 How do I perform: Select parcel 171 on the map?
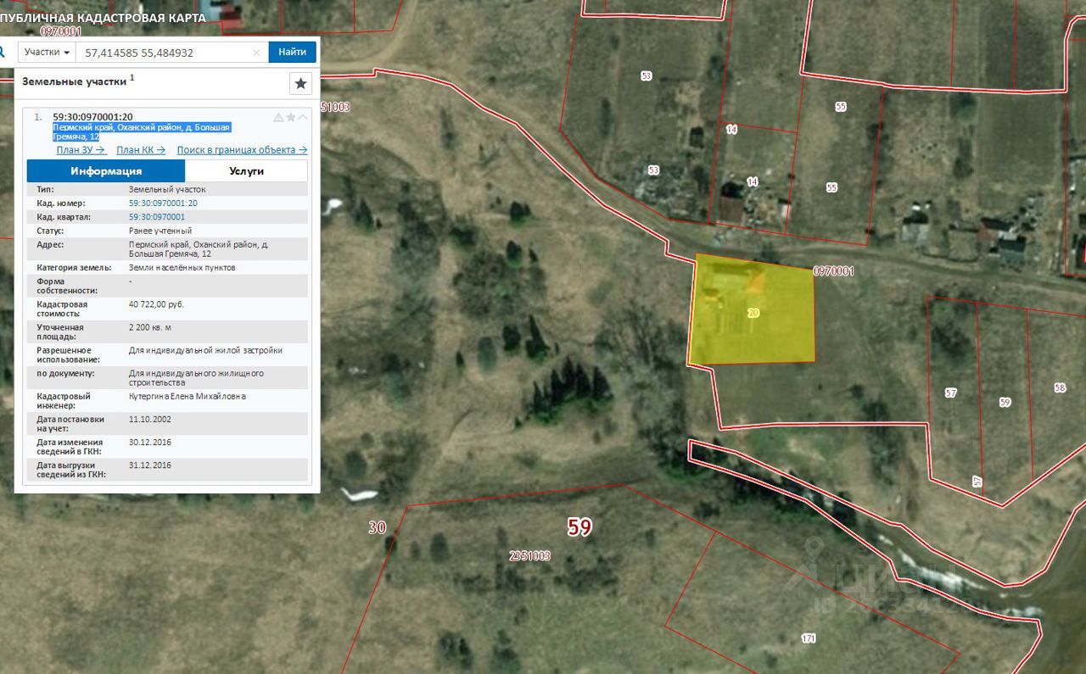tap(807, 638)
